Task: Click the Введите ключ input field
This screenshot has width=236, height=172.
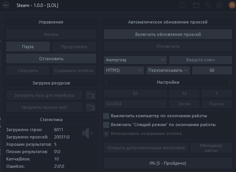Action: tap(200, 60)
